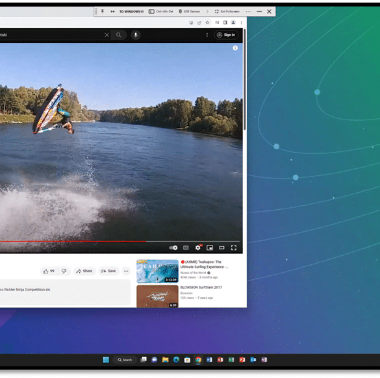Expand session toolbar with the chevron arrow
This screenshot has width=380, height=378.
coord(207,12)
